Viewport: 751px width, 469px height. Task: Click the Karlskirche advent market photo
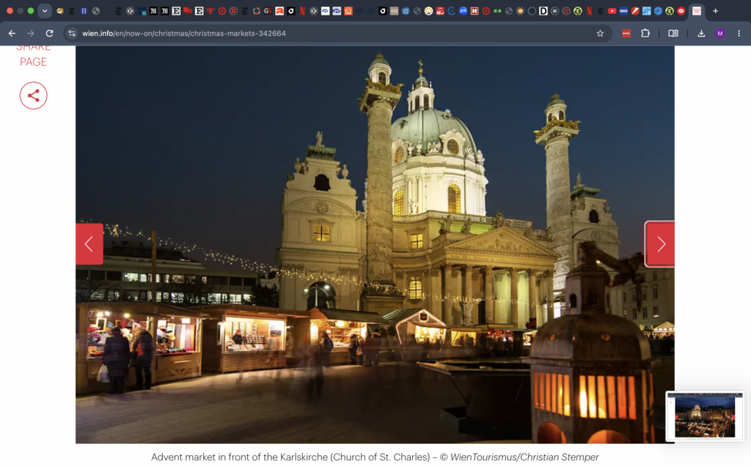(x=375, y=245)
